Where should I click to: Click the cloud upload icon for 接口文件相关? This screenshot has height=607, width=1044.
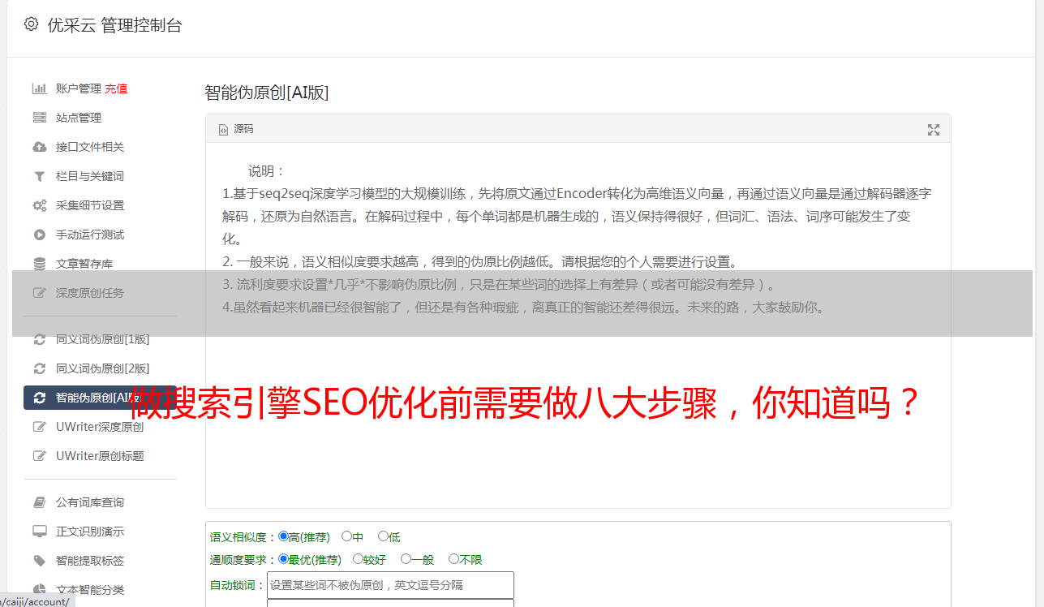click(39, 147)
